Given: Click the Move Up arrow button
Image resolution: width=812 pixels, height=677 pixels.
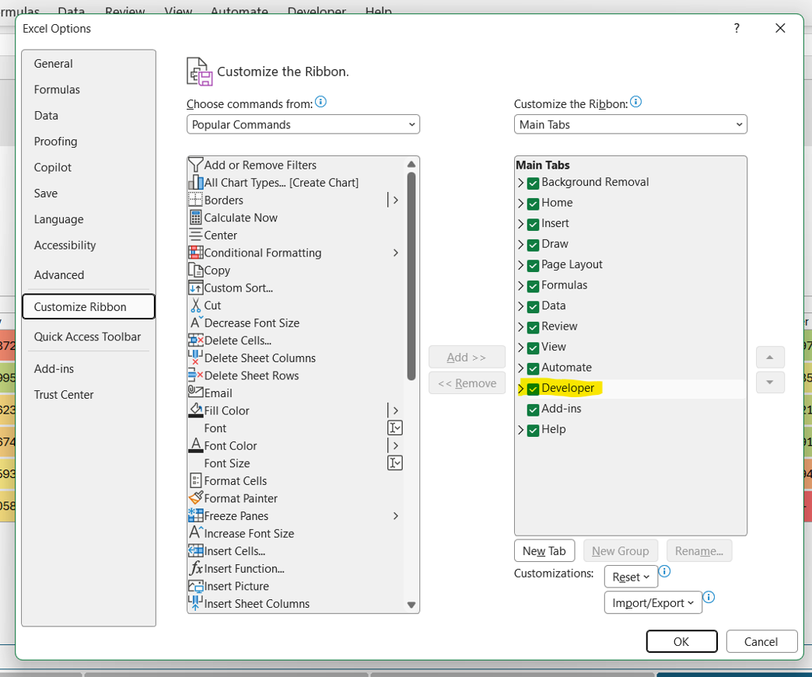Looking at the screenshot, I should [x=770, y=357].
